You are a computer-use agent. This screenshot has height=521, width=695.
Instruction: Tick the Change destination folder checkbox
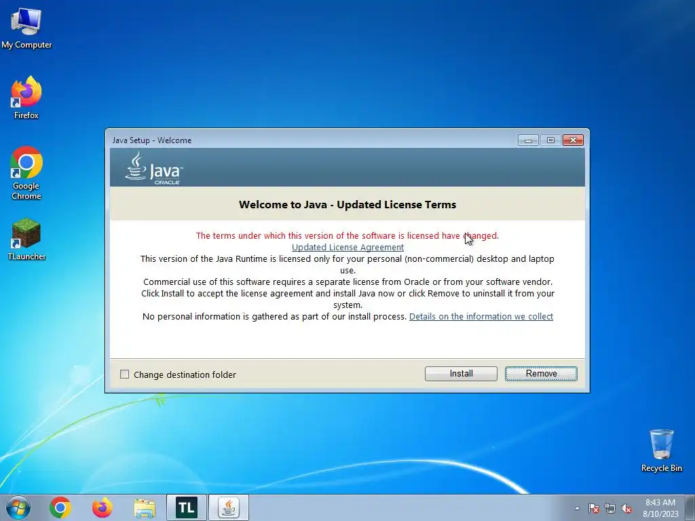point(125,374)
